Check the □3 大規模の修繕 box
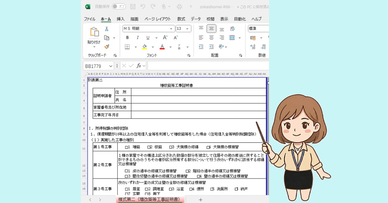 point(171,147)
